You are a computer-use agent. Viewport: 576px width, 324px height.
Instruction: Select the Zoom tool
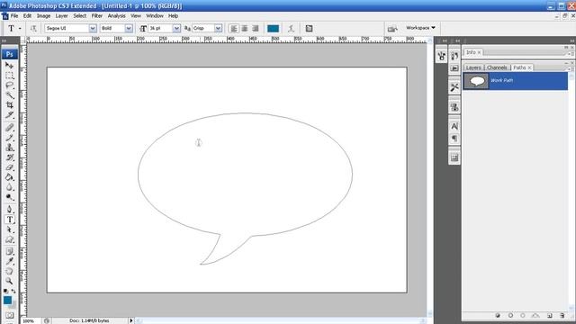(10, 282)
